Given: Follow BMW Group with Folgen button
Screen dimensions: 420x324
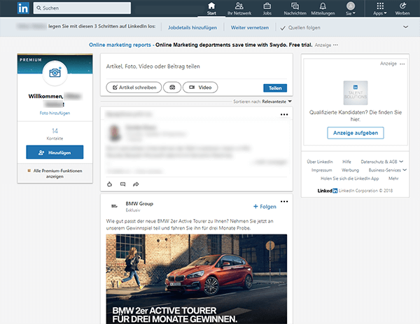Looking at the screenshot, I should [x=265, y=206].
